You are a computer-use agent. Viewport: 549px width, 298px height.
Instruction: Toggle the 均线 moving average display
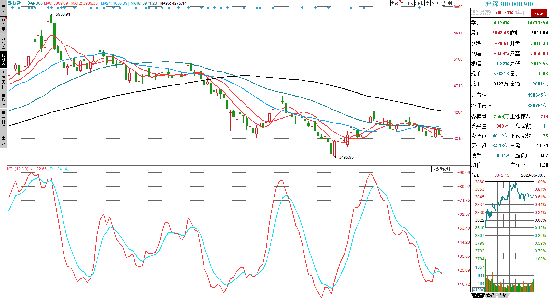coord(419,3)
